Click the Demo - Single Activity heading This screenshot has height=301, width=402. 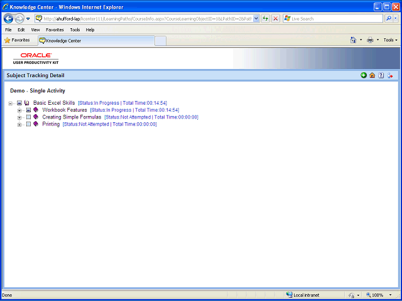(38, 91)
